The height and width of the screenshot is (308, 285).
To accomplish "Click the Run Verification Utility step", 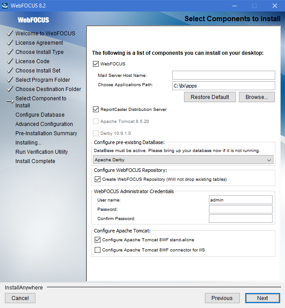I will pyautogui.click(x=42, y=152).
